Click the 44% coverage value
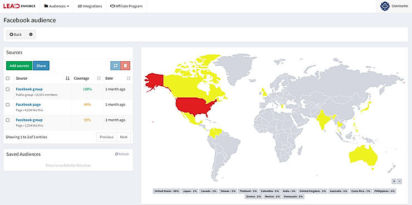 click(87, 105)
